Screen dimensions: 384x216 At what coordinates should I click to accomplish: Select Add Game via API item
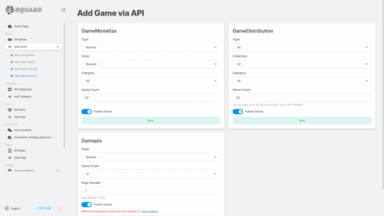click(25, 76)
